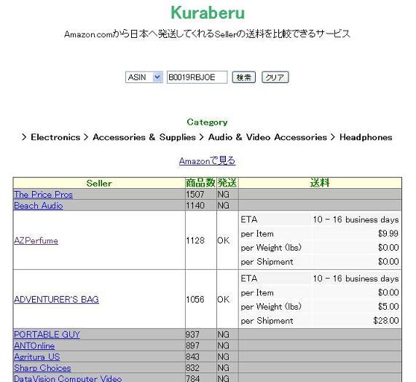Open the Amazonで見る link
Image resolution: width=416 pixels, height=382 pixels.
coord(207,161)
